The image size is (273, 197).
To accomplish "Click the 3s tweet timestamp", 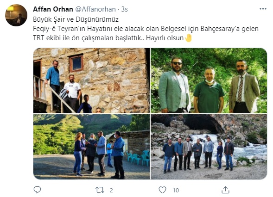I will (x=125, y=9).
